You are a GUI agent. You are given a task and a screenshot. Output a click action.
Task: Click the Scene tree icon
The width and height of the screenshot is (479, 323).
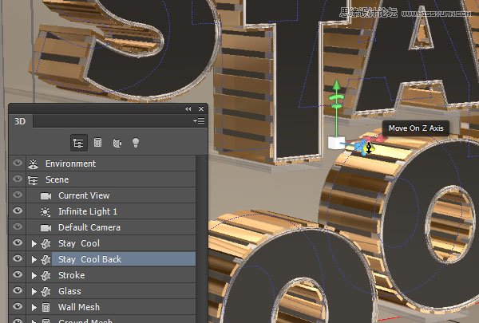[33, 180]
